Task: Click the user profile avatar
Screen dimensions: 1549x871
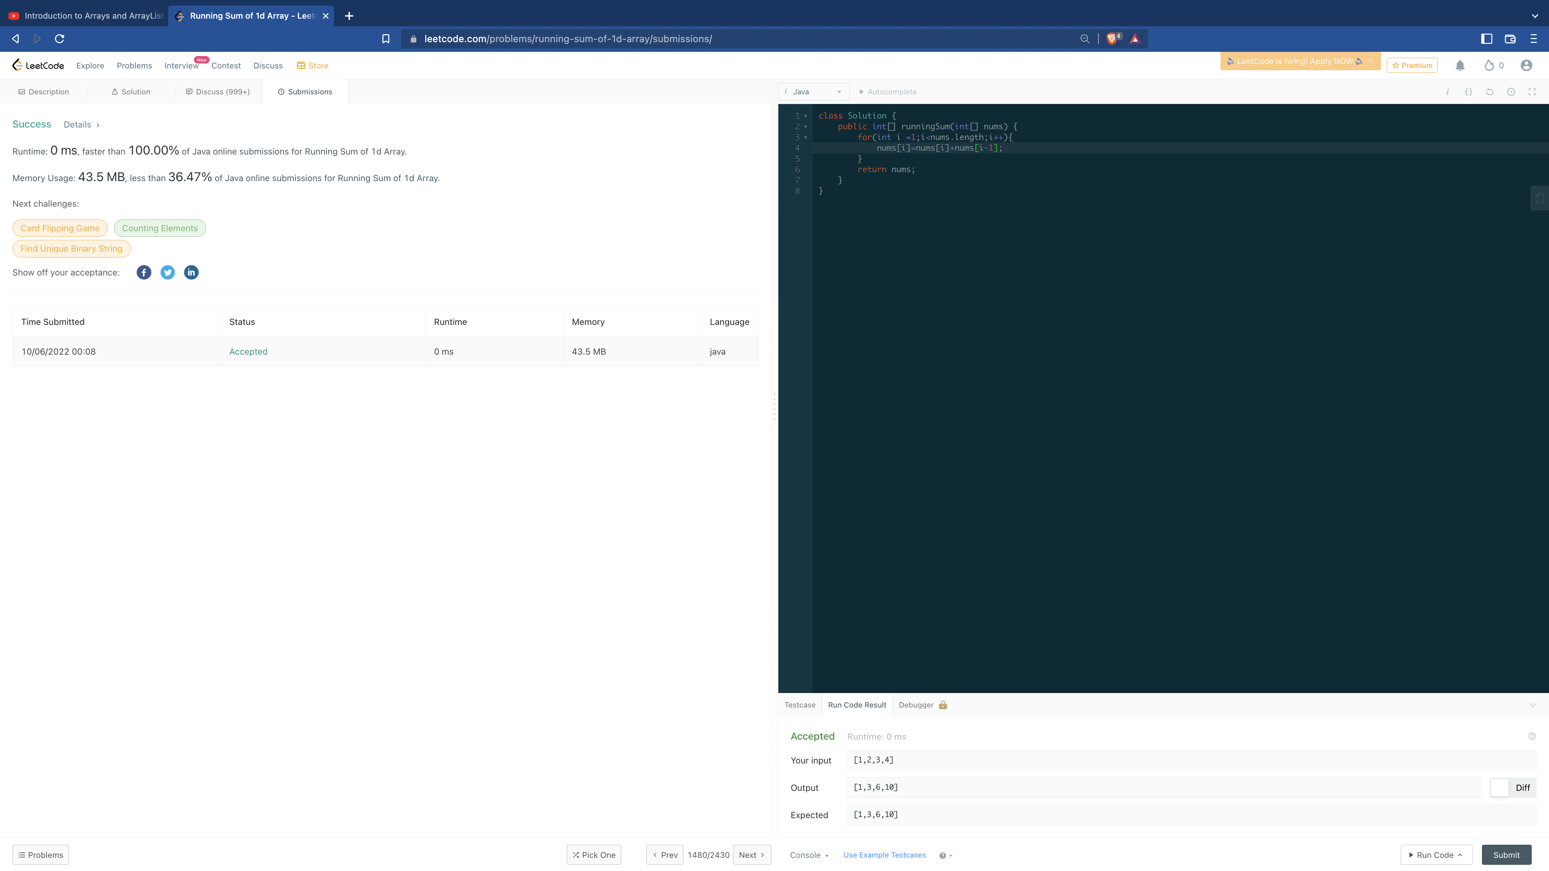Action: click(x=1526, y=66)
